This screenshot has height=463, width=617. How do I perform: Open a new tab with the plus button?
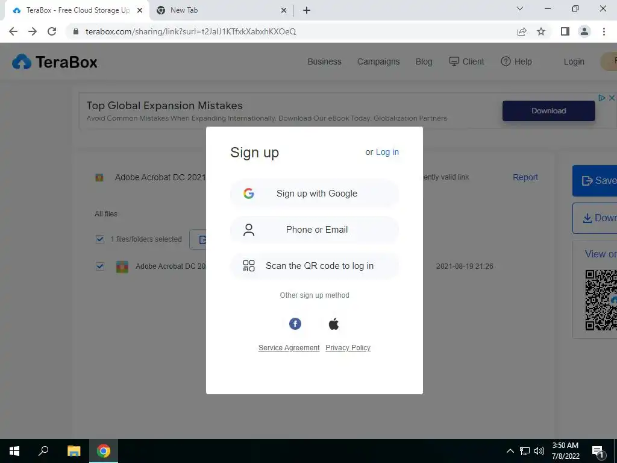point(307,11)
